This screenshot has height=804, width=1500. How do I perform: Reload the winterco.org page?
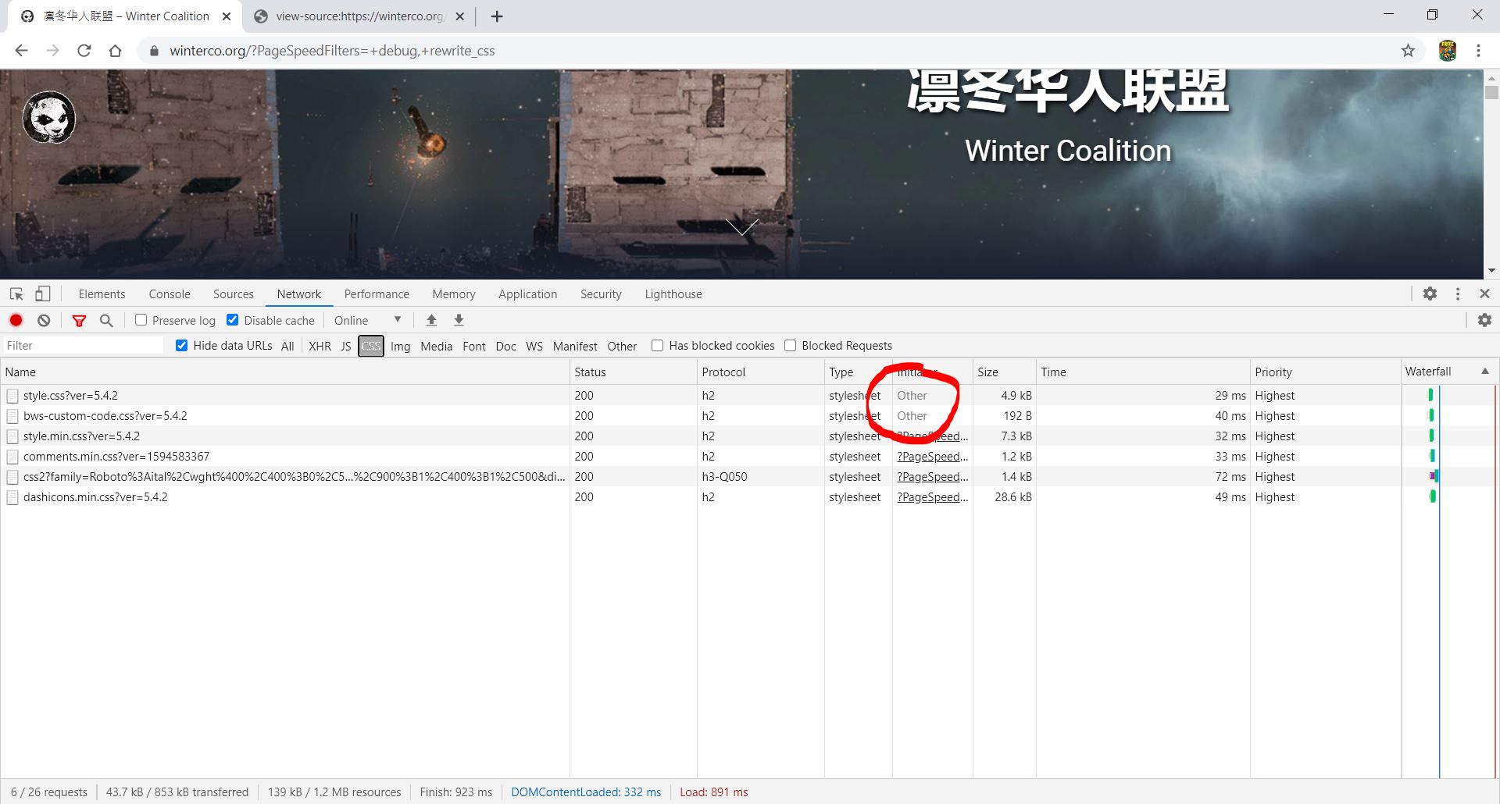pyautogui.click(x=84, y=51)
